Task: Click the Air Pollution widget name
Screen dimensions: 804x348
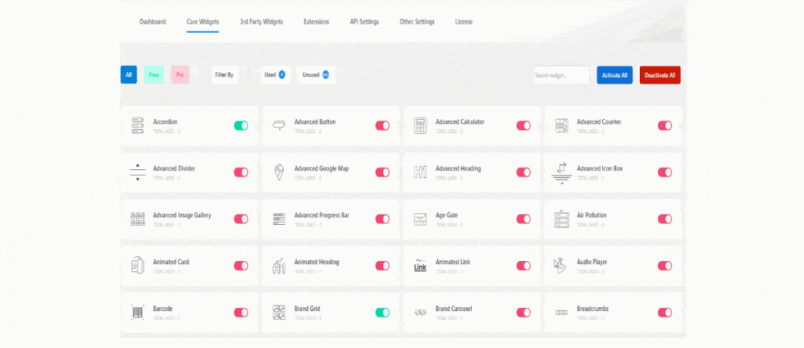Action: 592,216
